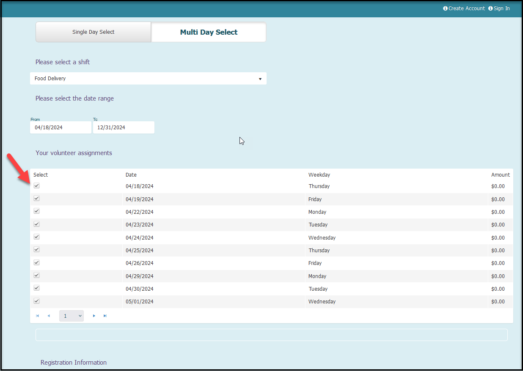This screenshot has width=523, height=371.
Task: Go to the previous page of assignments
Action: (x=49, y=316)
